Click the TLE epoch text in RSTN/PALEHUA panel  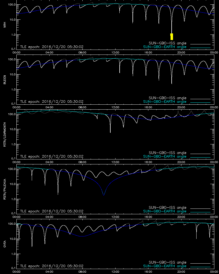click(52, 211)
